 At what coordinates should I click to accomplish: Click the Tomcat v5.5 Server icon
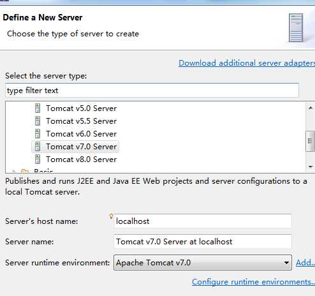[38, 121]
